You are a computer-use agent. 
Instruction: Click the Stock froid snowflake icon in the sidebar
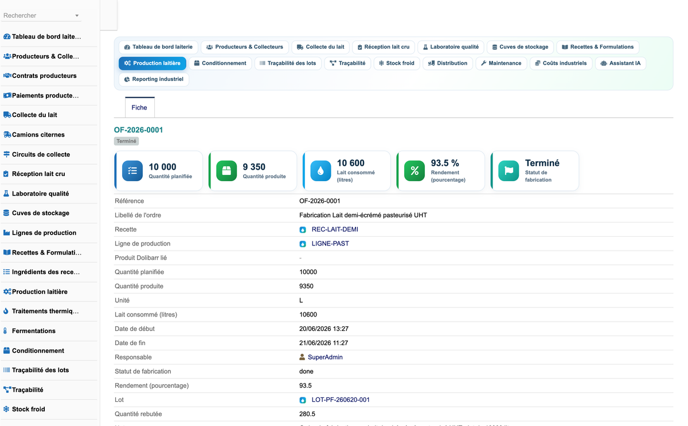coord(6,409)
